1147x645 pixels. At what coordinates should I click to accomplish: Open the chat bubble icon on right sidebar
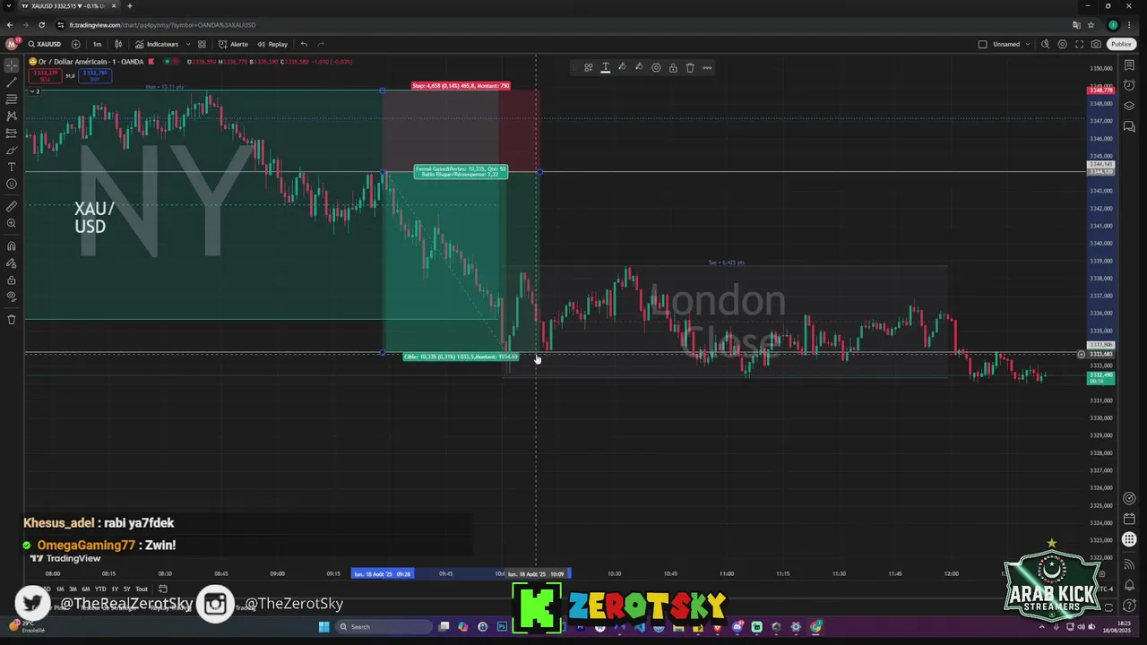point(1129,126)
